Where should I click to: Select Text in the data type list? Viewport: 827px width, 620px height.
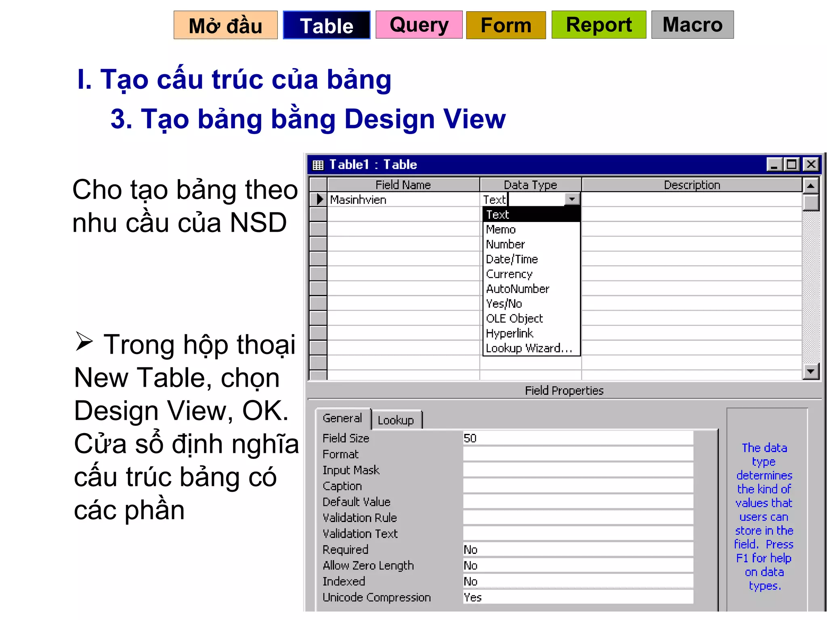click(x=531, y=215)
